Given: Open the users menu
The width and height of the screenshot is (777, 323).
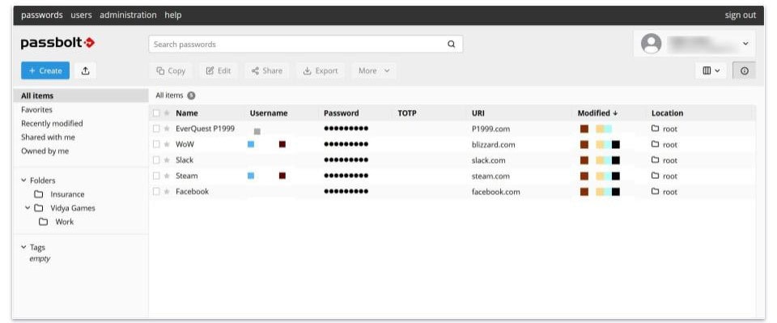Looking at the screenshot, I should coord(81,15).
